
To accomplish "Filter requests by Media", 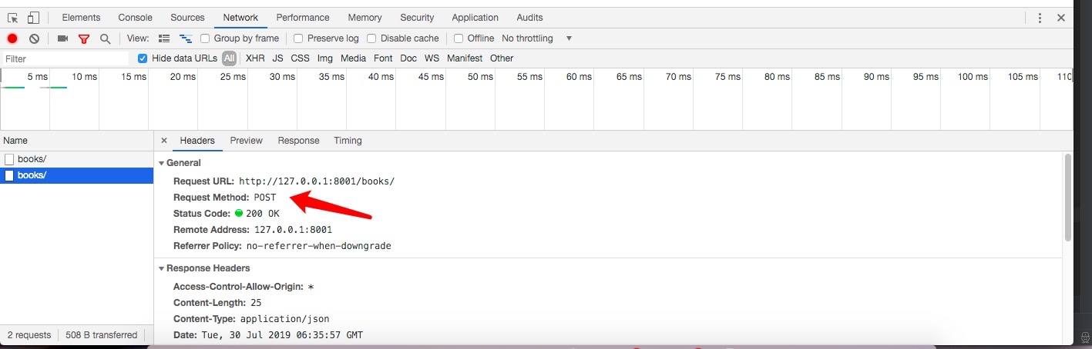I will 353,58.
